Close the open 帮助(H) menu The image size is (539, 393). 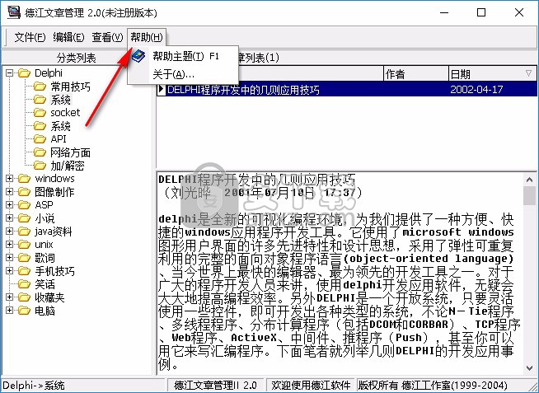pyautogui.click(x=147, y=37)
